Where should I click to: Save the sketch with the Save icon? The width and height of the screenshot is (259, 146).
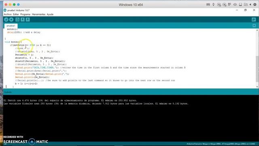28,19
